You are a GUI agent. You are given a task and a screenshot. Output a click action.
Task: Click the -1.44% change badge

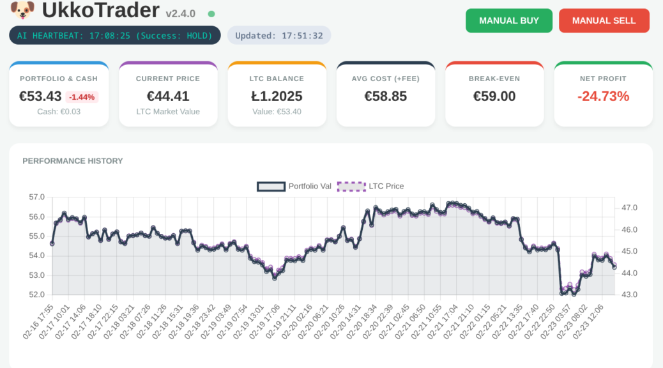coord(82,97)
